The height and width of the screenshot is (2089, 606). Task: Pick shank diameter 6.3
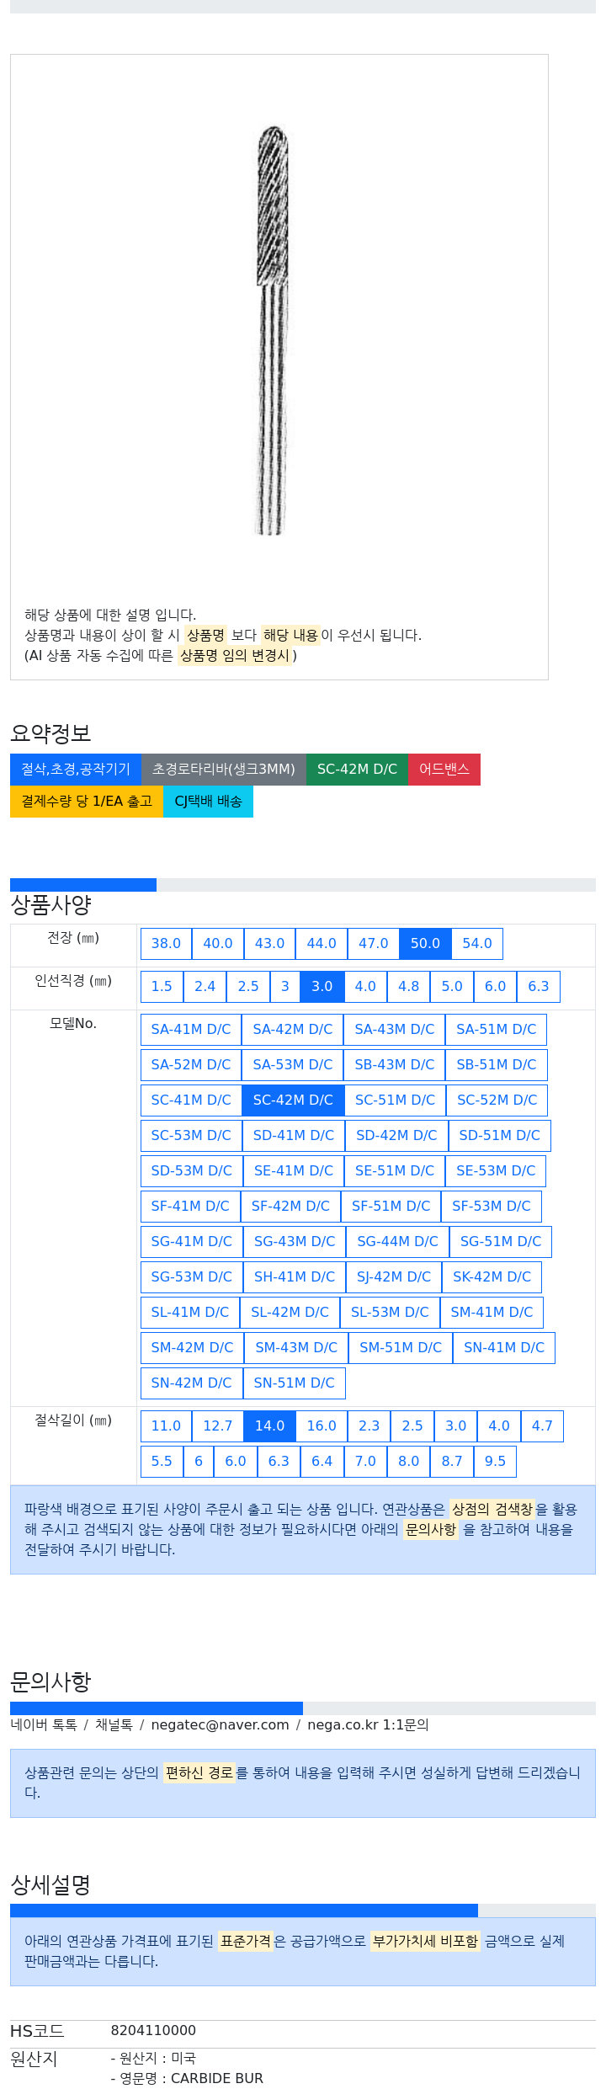(x=539, y=987)
